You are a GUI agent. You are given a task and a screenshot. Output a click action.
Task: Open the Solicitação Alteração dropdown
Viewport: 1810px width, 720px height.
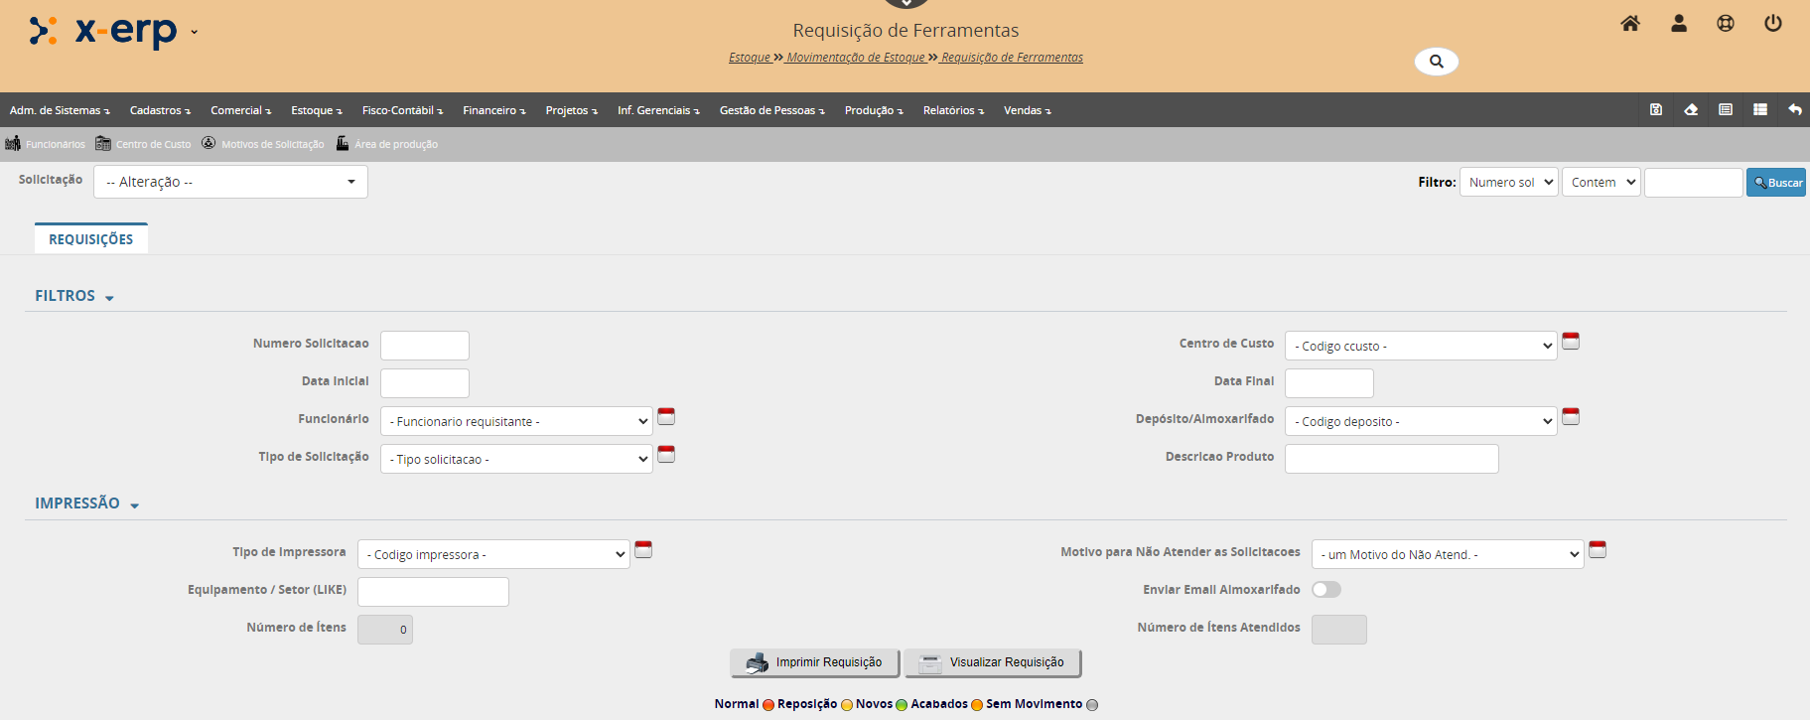pyautogui.click(x=230, y=182)
